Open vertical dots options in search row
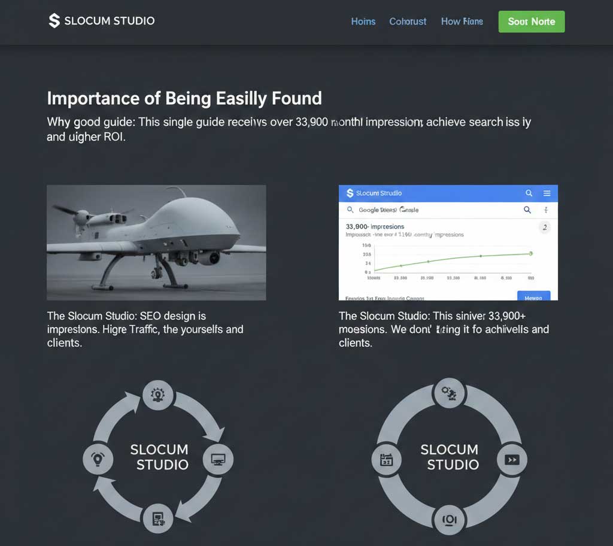The image size is (613, 546). tap(546, 210)
